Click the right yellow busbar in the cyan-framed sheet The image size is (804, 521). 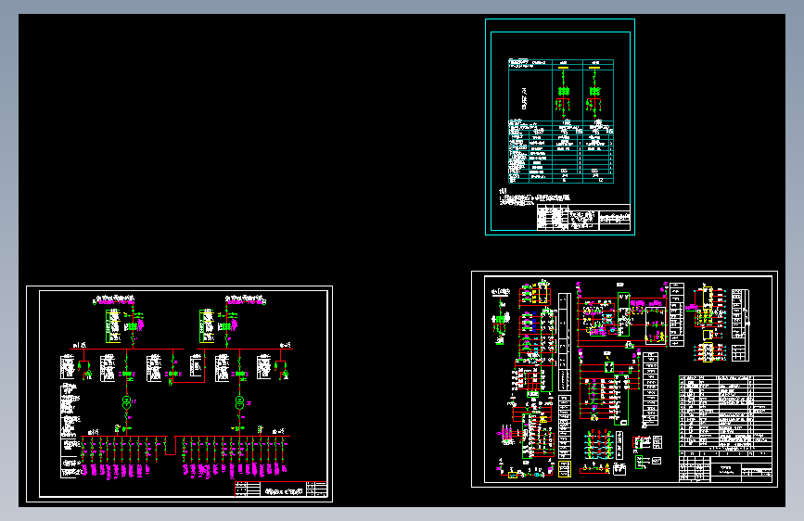click(594, 68)
